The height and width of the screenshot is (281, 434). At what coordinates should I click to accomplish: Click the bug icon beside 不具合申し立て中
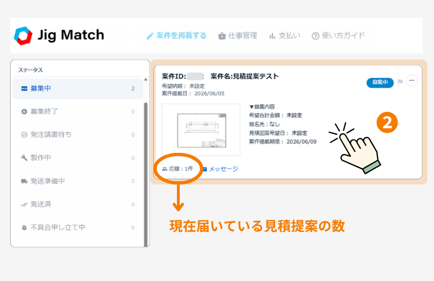tap(24, 228)
